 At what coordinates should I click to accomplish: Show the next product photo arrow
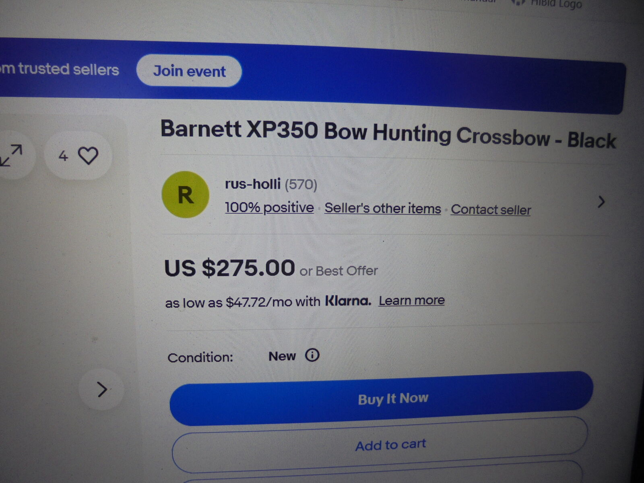(102, 389)
